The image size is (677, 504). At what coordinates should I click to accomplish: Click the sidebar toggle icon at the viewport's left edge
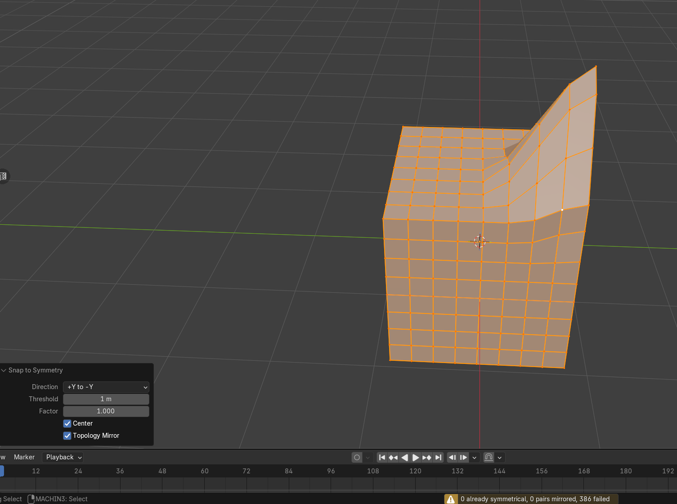click(x=3, y=176)
